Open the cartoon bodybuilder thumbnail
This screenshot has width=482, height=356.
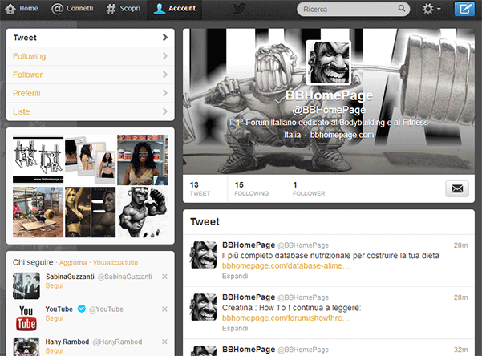tap(143, 212)
